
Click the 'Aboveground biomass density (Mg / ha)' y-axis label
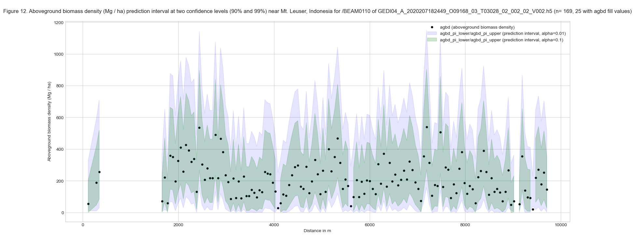click(49, 121)
